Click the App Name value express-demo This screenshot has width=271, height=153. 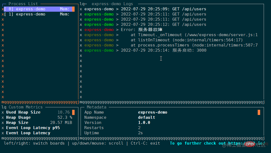tap(153, 112)
